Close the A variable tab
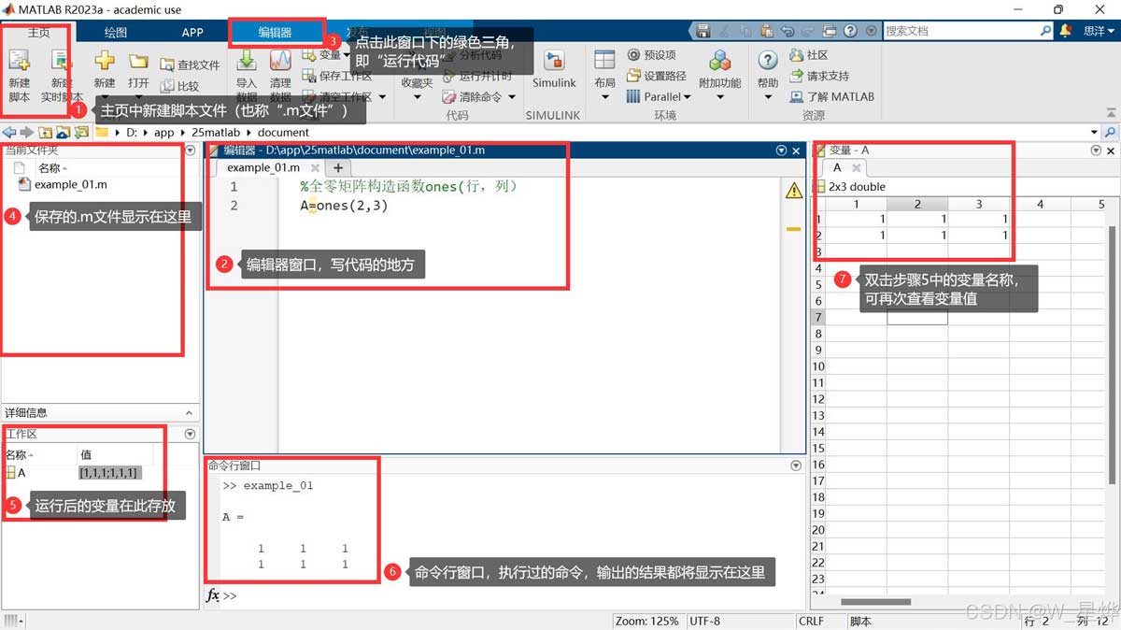 (x=856, y=168)
